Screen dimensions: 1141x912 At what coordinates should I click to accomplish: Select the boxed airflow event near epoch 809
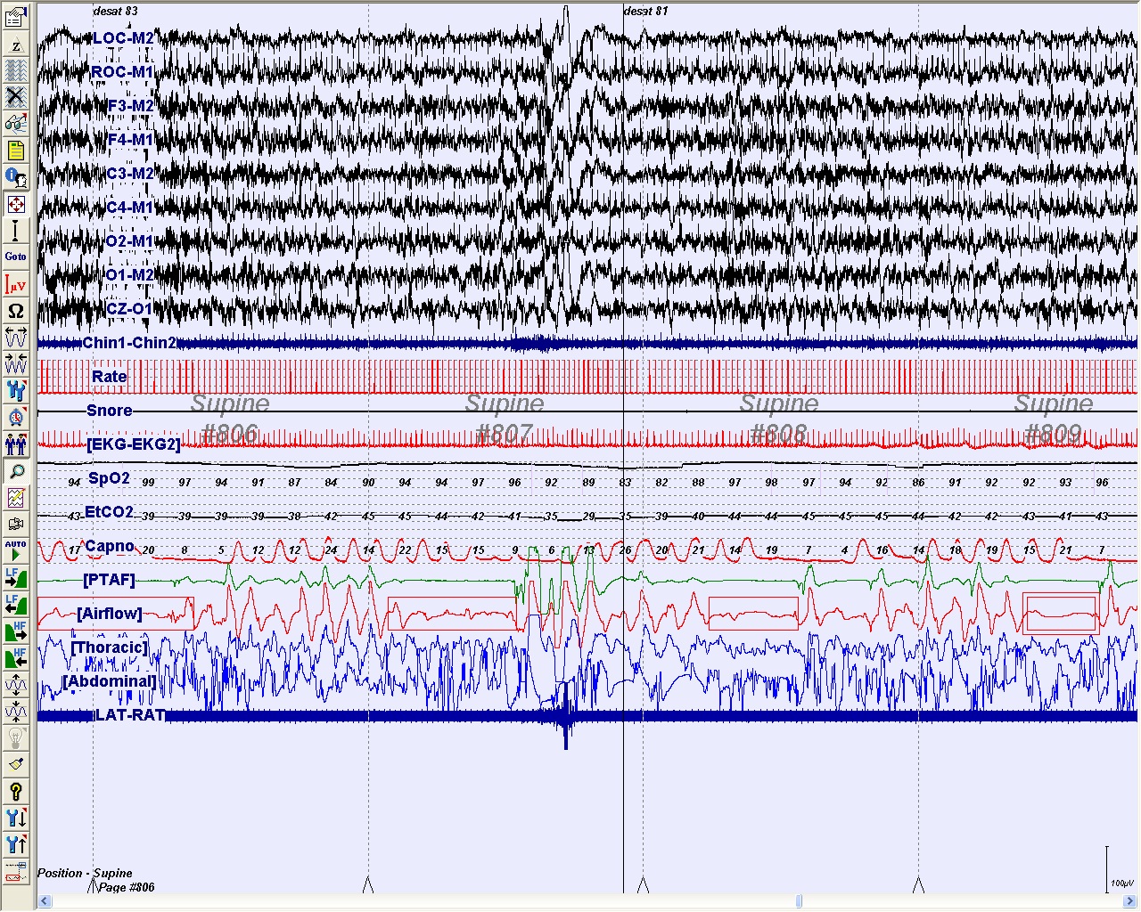[x=1060, y=613]
